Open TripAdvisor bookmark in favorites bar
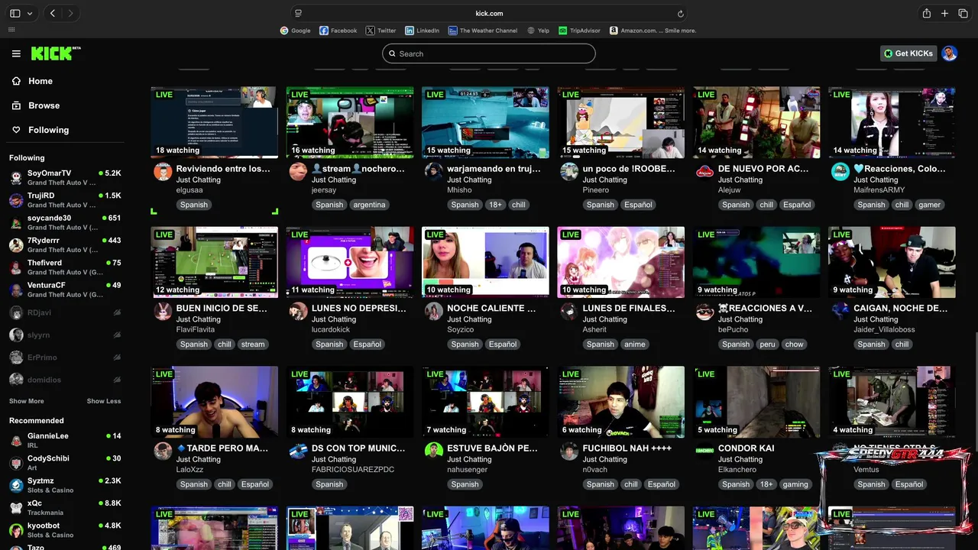 580,31
